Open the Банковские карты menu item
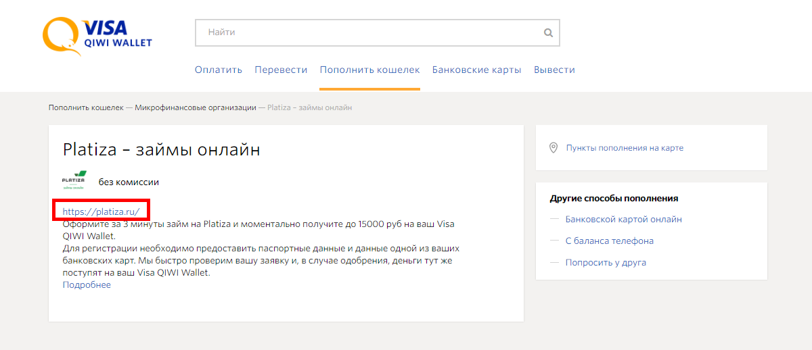The image size is (812, 350). (x=477, y=70)
